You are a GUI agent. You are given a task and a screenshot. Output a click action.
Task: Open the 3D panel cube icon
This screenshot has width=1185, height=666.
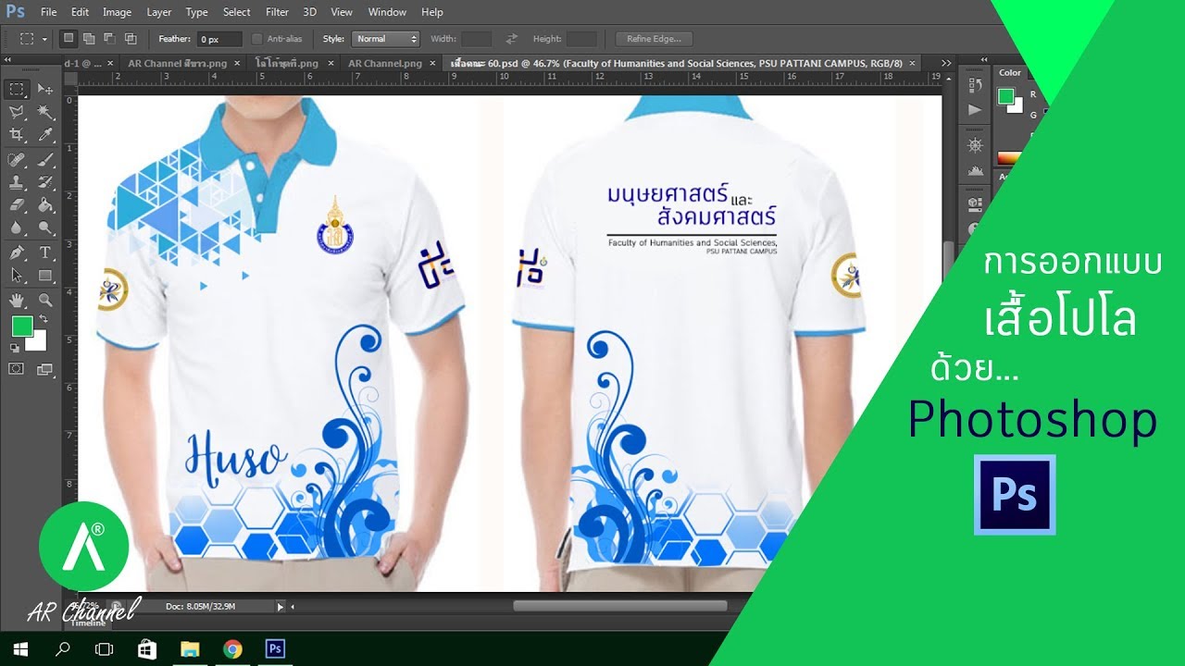click(974, 204)
